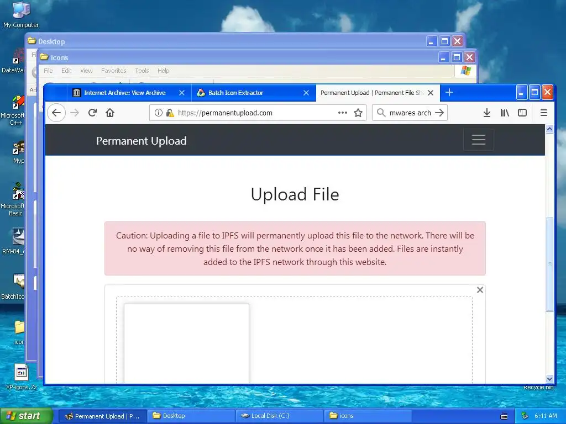Image resolution: width=566 pixels, height=424 pixels.
Task: Open the Firefox hamburger menu
Action: click(x=544, y=113)
